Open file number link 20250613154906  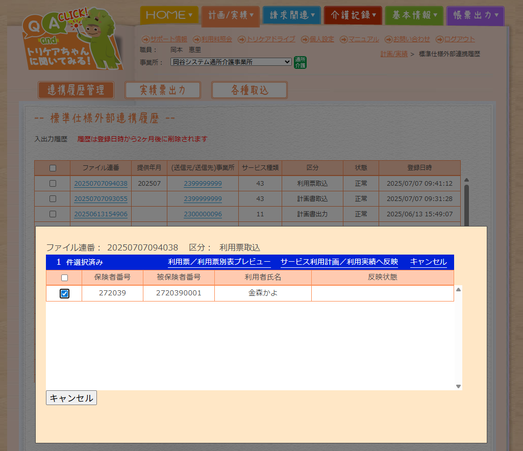tap(101, 214)
